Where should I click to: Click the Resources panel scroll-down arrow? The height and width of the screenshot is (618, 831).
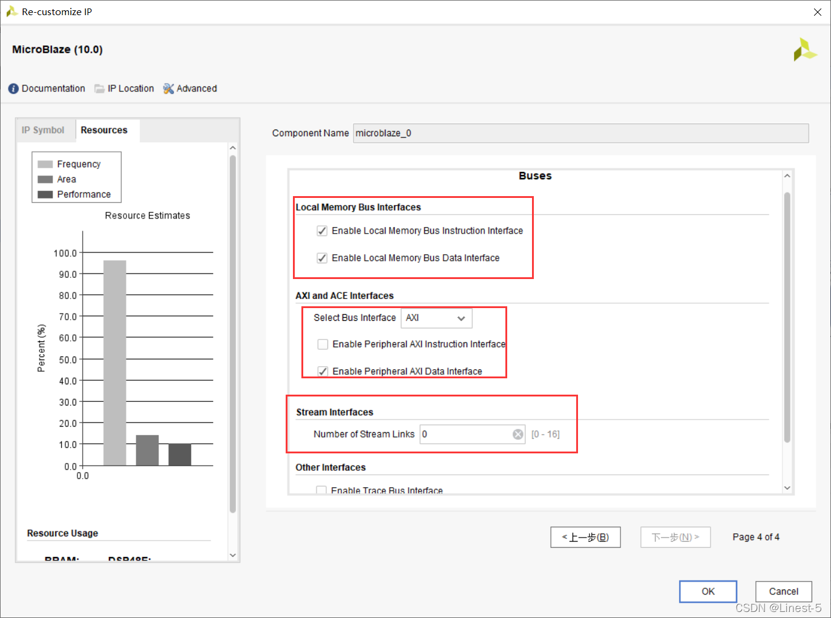coord(233,555)
